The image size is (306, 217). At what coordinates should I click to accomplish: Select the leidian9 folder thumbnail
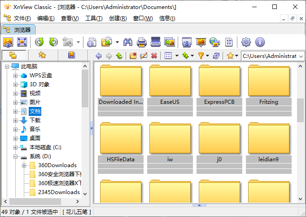tap(269, 148)
